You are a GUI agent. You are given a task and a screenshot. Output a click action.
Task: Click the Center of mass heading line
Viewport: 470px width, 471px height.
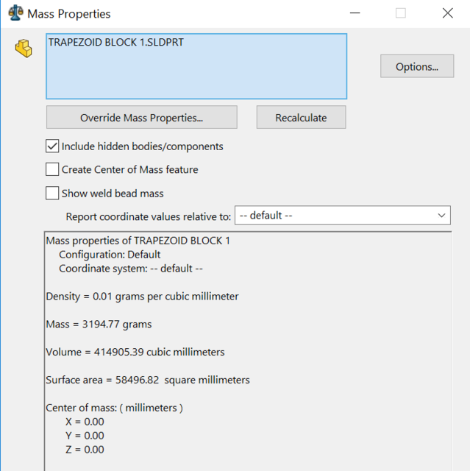pyautogui.click(x=114, y=408)
